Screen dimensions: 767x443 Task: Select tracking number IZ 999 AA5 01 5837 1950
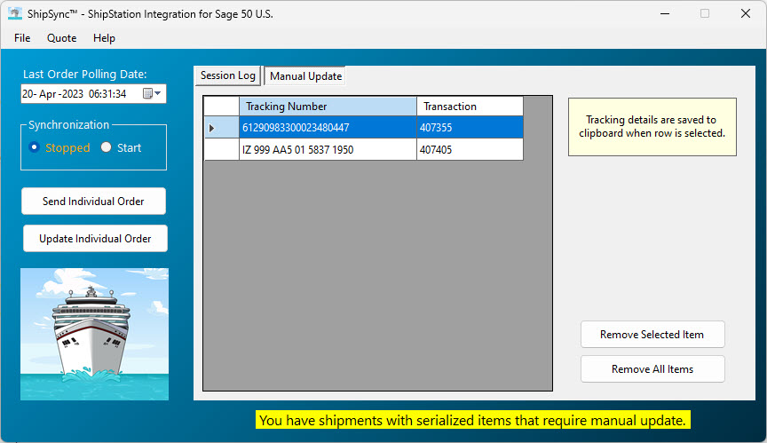(x=328, y=149)
